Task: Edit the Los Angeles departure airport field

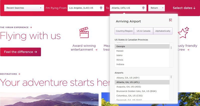Action: tap(86, 8)
